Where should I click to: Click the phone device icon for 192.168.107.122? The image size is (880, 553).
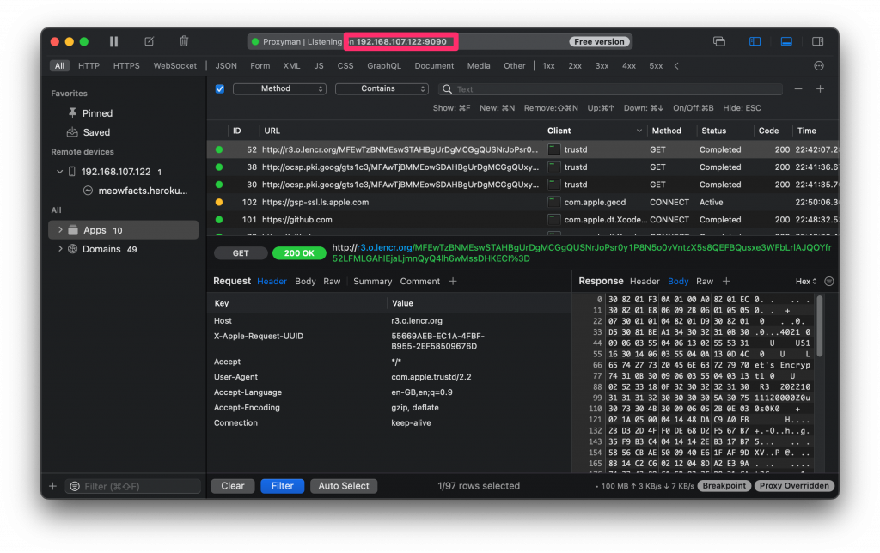(72, 172)
